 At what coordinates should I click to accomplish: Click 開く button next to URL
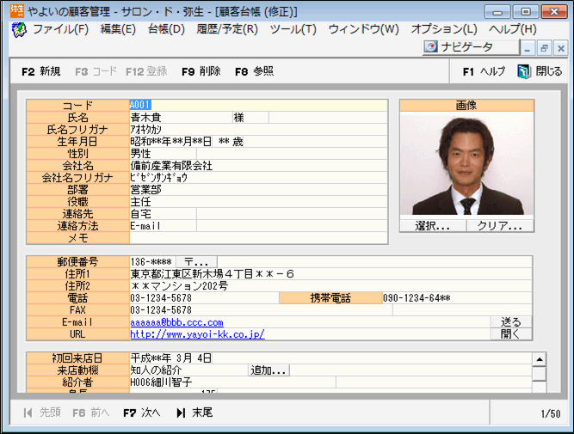tap(510, 334)
